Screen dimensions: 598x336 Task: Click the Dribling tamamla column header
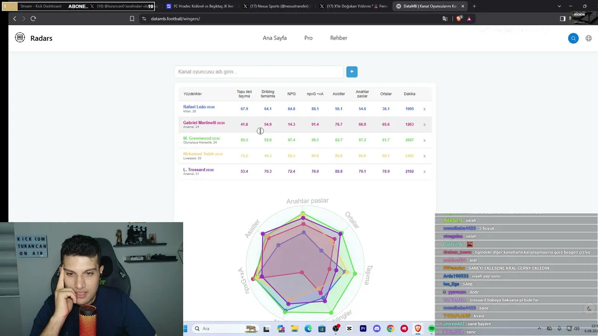click(x=268, y=94)
